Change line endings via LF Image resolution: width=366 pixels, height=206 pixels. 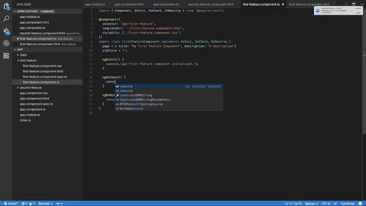tap(335, 204)
